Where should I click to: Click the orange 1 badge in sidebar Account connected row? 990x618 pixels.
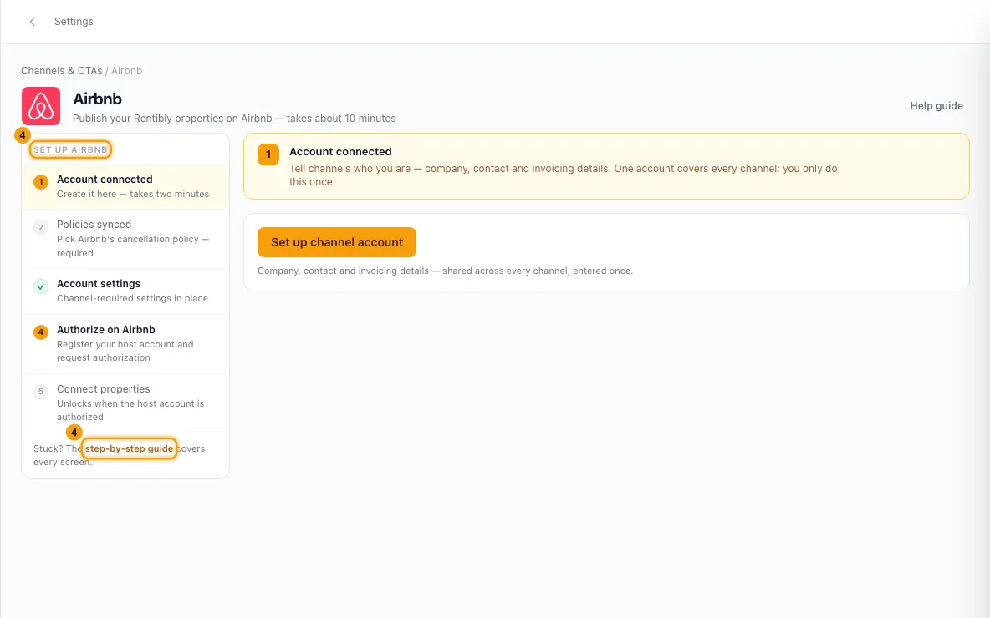coord(41,182)
